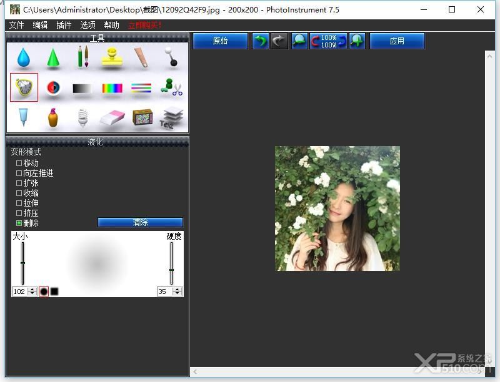Screen dimensions: 500x382
Task: Open the 文件 menu
Action: click(x=17, y=25)
